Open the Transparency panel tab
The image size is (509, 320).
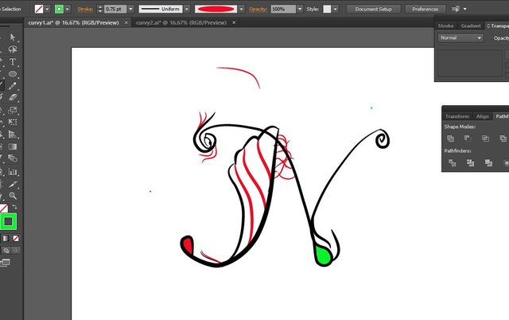499,25
